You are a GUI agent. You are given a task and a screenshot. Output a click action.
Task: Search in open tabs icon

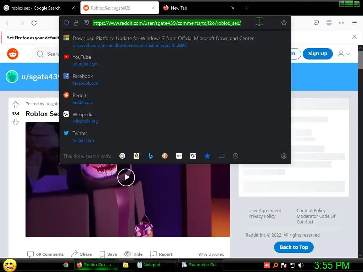coord(222,156)
